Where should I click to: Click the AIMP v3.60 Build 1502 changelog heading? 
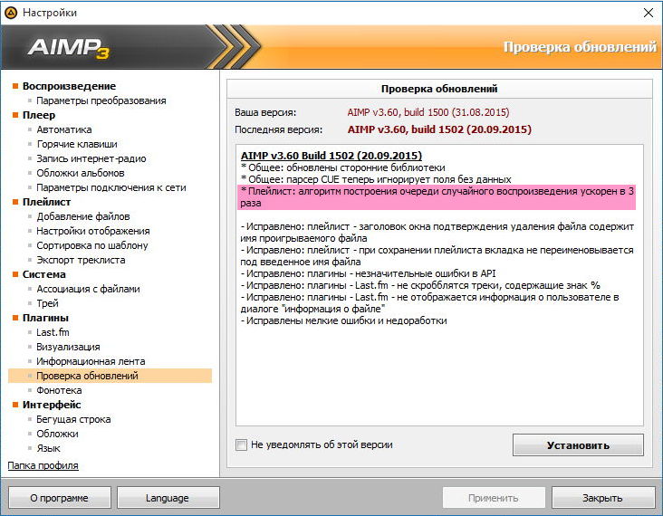click(331, 156)
